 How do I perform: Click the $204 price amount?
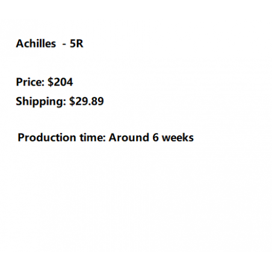pos(60,82)
